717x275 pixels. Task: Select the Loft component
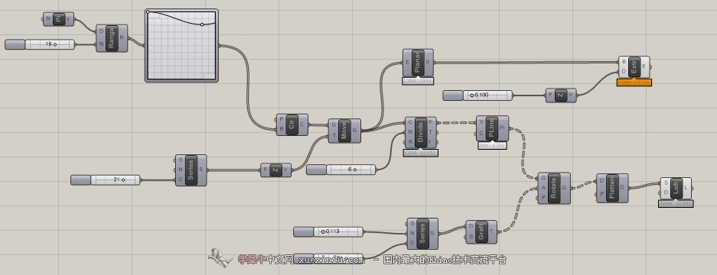point(676,189)
